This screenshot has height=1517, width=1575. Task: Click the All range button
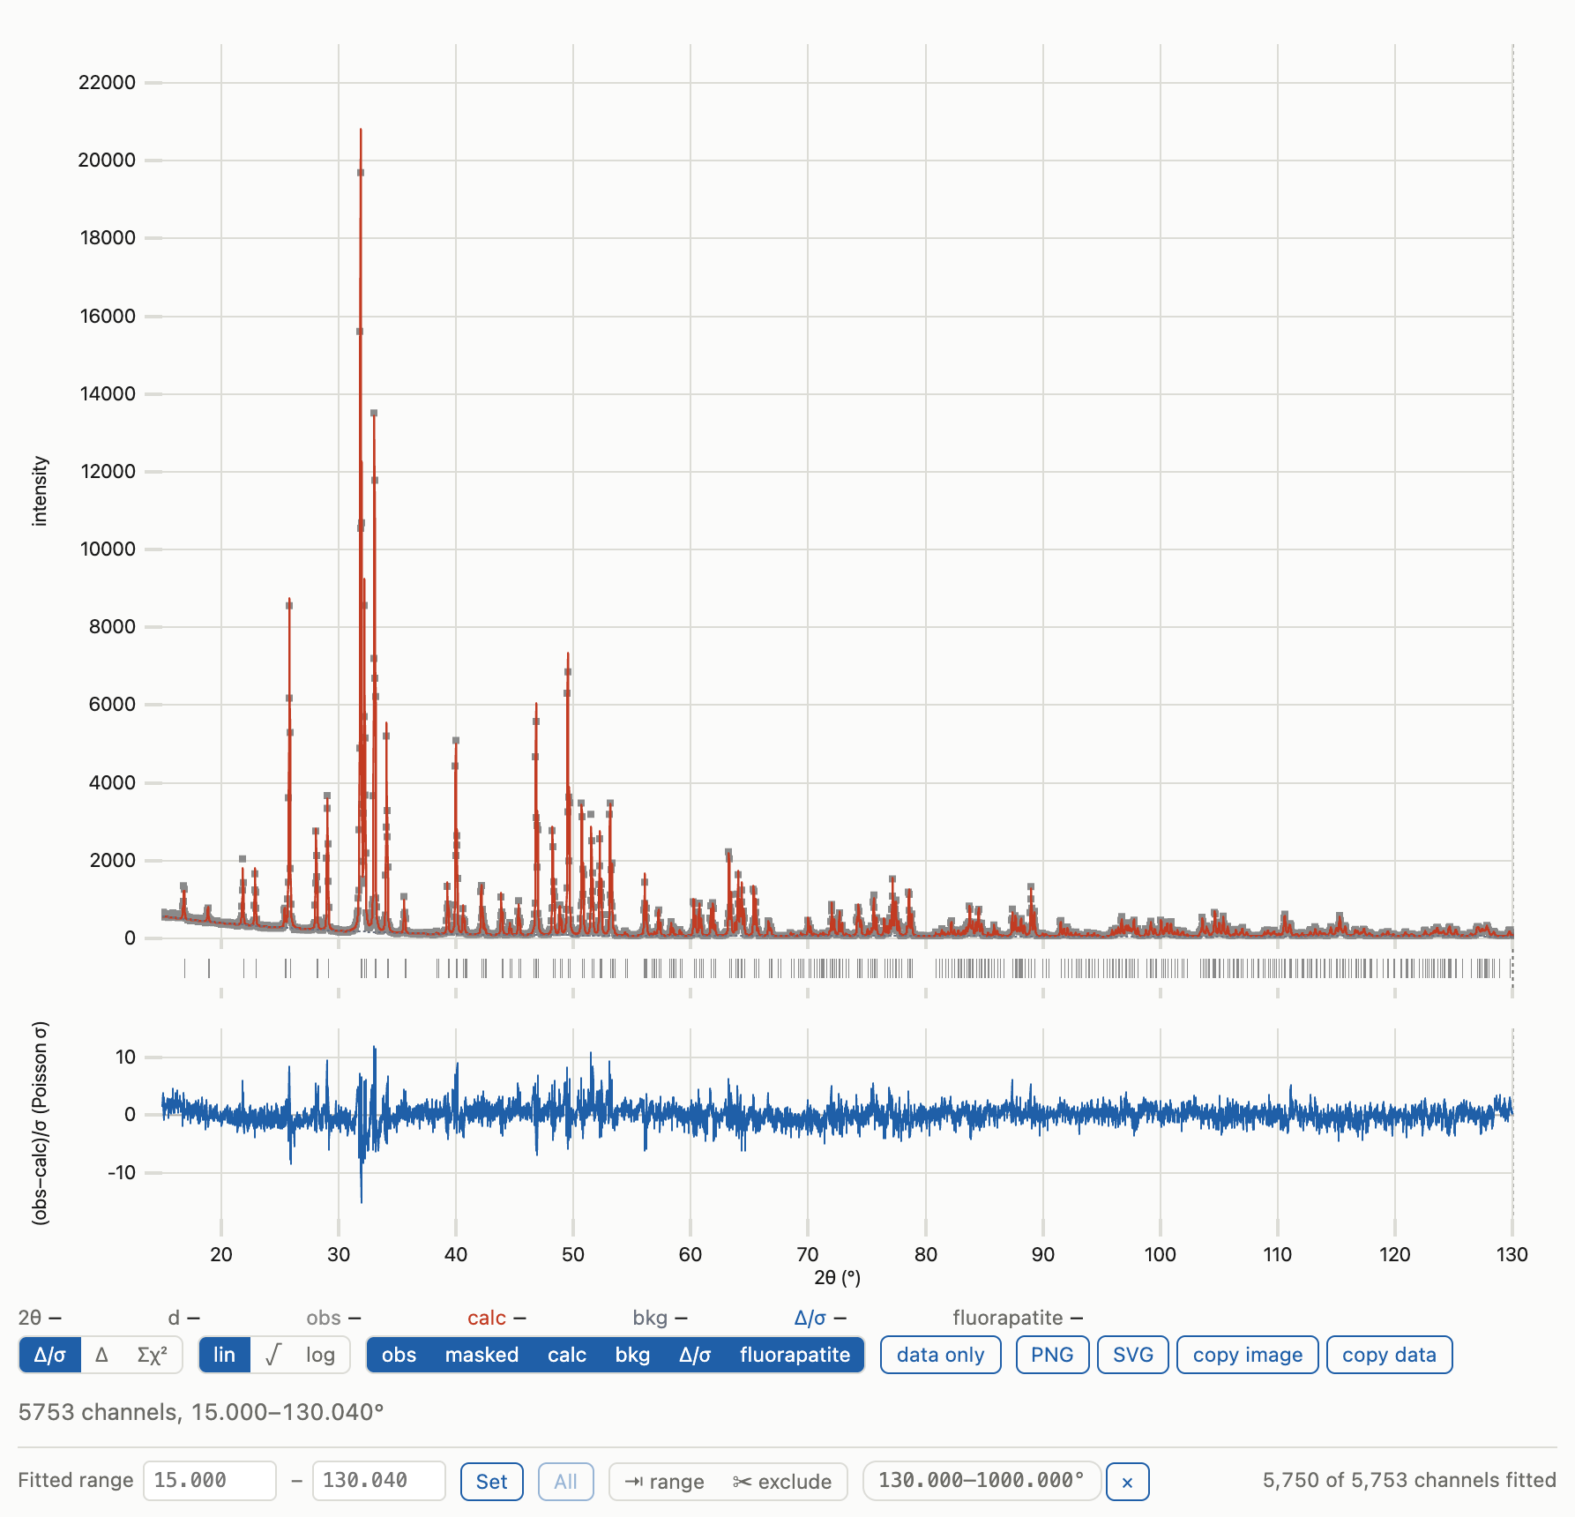[565, 1481]
